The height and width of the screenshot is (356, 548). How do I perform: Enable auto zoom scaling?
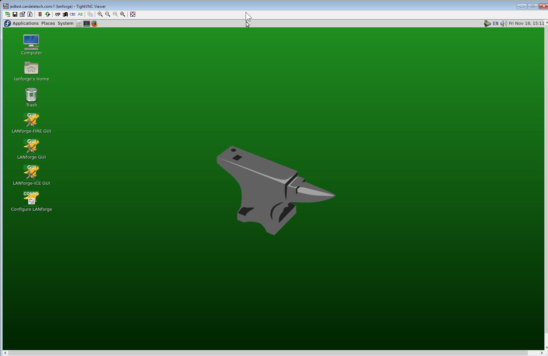(x=123, y=14)
